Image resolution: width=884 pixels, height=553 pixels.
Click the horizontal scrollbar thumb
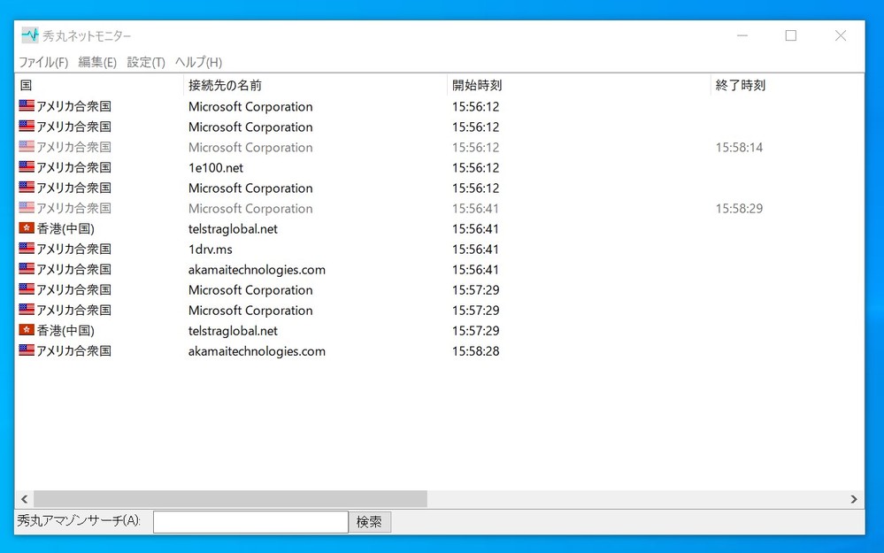tap(230, 499)
